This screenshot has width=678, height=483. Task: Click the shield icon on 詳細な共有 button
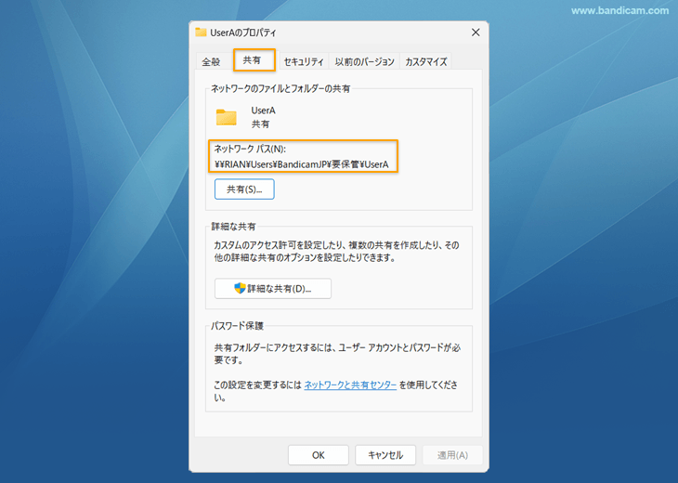[x=240, y=288]
